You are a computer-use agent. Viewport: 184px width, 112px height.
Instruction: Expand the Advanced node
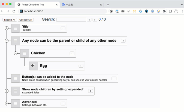point(7,103)
